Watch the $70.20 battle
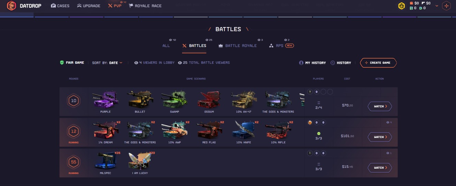 click(x=380, y=106)
